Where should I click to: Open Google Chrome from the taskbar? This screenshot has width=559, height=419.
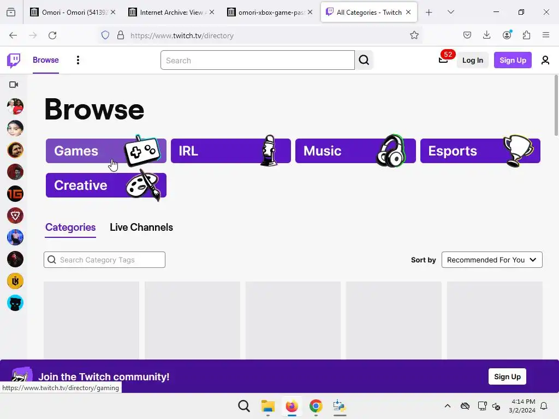coord(316,406)
